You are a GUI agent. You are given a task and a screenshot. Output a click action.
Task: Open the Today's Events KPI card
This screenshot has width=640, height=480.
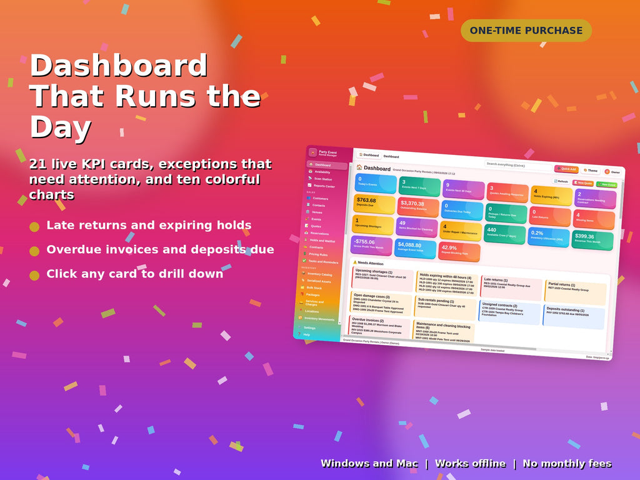(376, 183)
